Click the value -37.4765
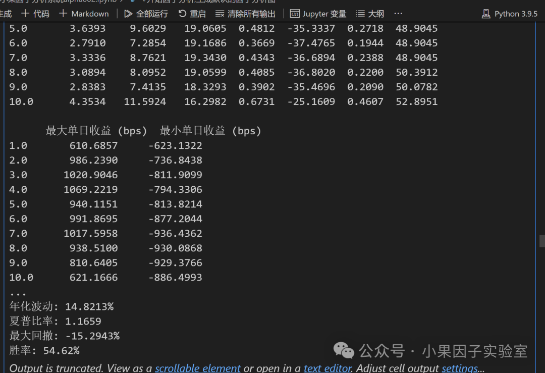This screenshot has width=545, height=373. pos(311,43)
